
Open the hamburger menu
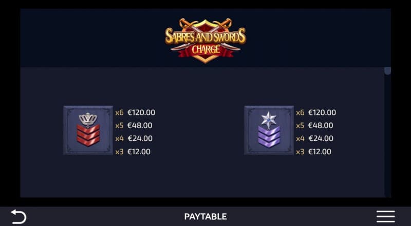pos(385,216)
